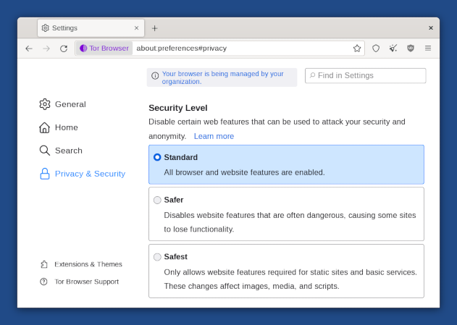Focus the Find in Settings box

(x=366, y=76)
